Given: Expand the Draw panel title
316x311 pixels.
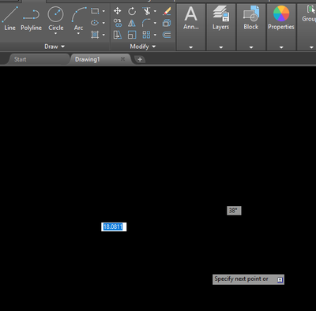Looking at the screenshot, I should [x=55, y=47].
